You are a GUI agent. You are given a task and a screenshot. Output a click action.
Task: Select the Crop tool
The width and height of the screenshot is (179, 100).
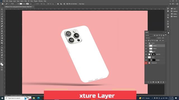(2, 19)
